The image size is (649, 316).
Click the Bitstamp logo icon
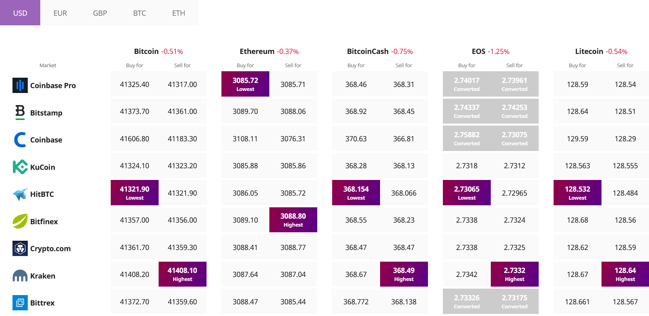click(20, 112)
